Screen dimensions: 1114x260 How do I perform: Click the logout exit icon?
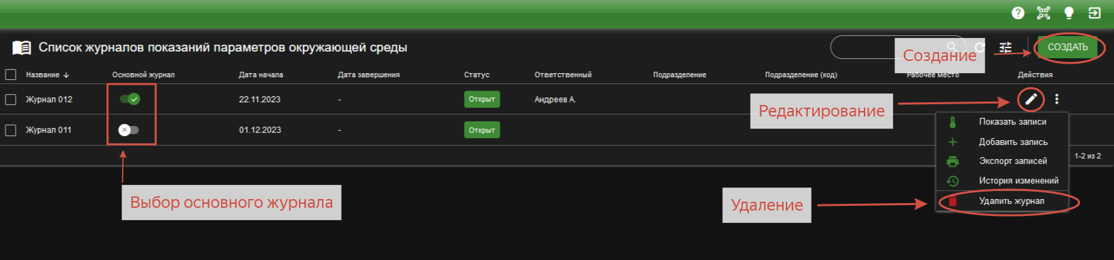[x=1094, y=13]
